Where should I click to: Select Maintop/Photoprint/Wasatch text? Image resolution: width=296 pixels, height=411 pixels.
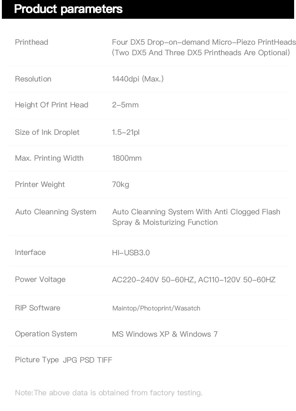[156, 308]
